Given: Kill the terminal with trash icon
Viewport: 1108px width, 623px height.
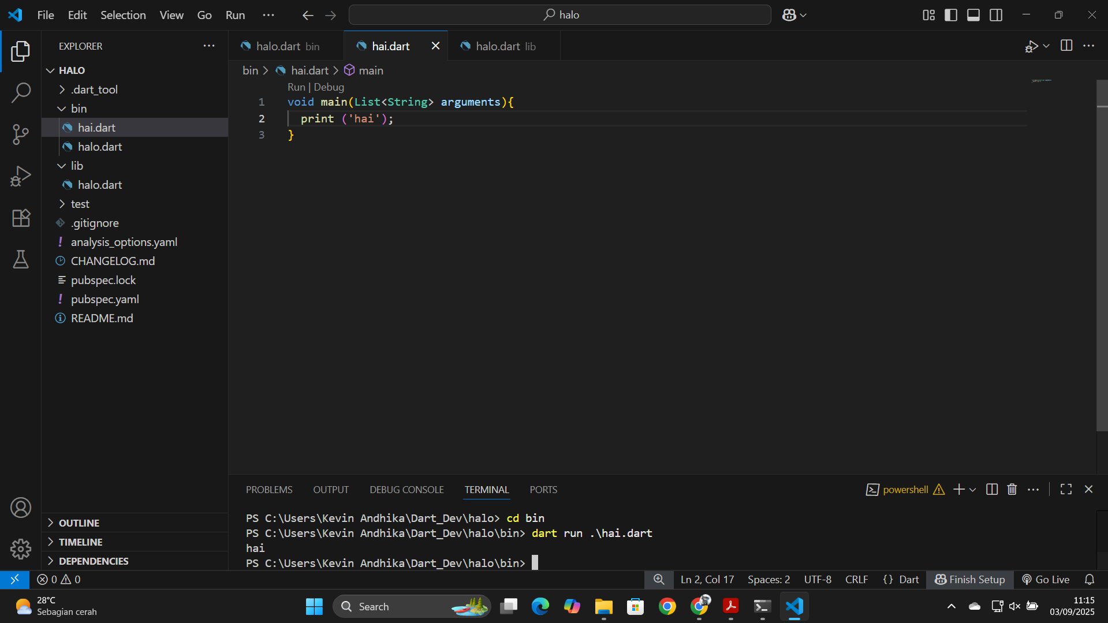Looking at the screenshot, I should click(x=1012, y=490).
